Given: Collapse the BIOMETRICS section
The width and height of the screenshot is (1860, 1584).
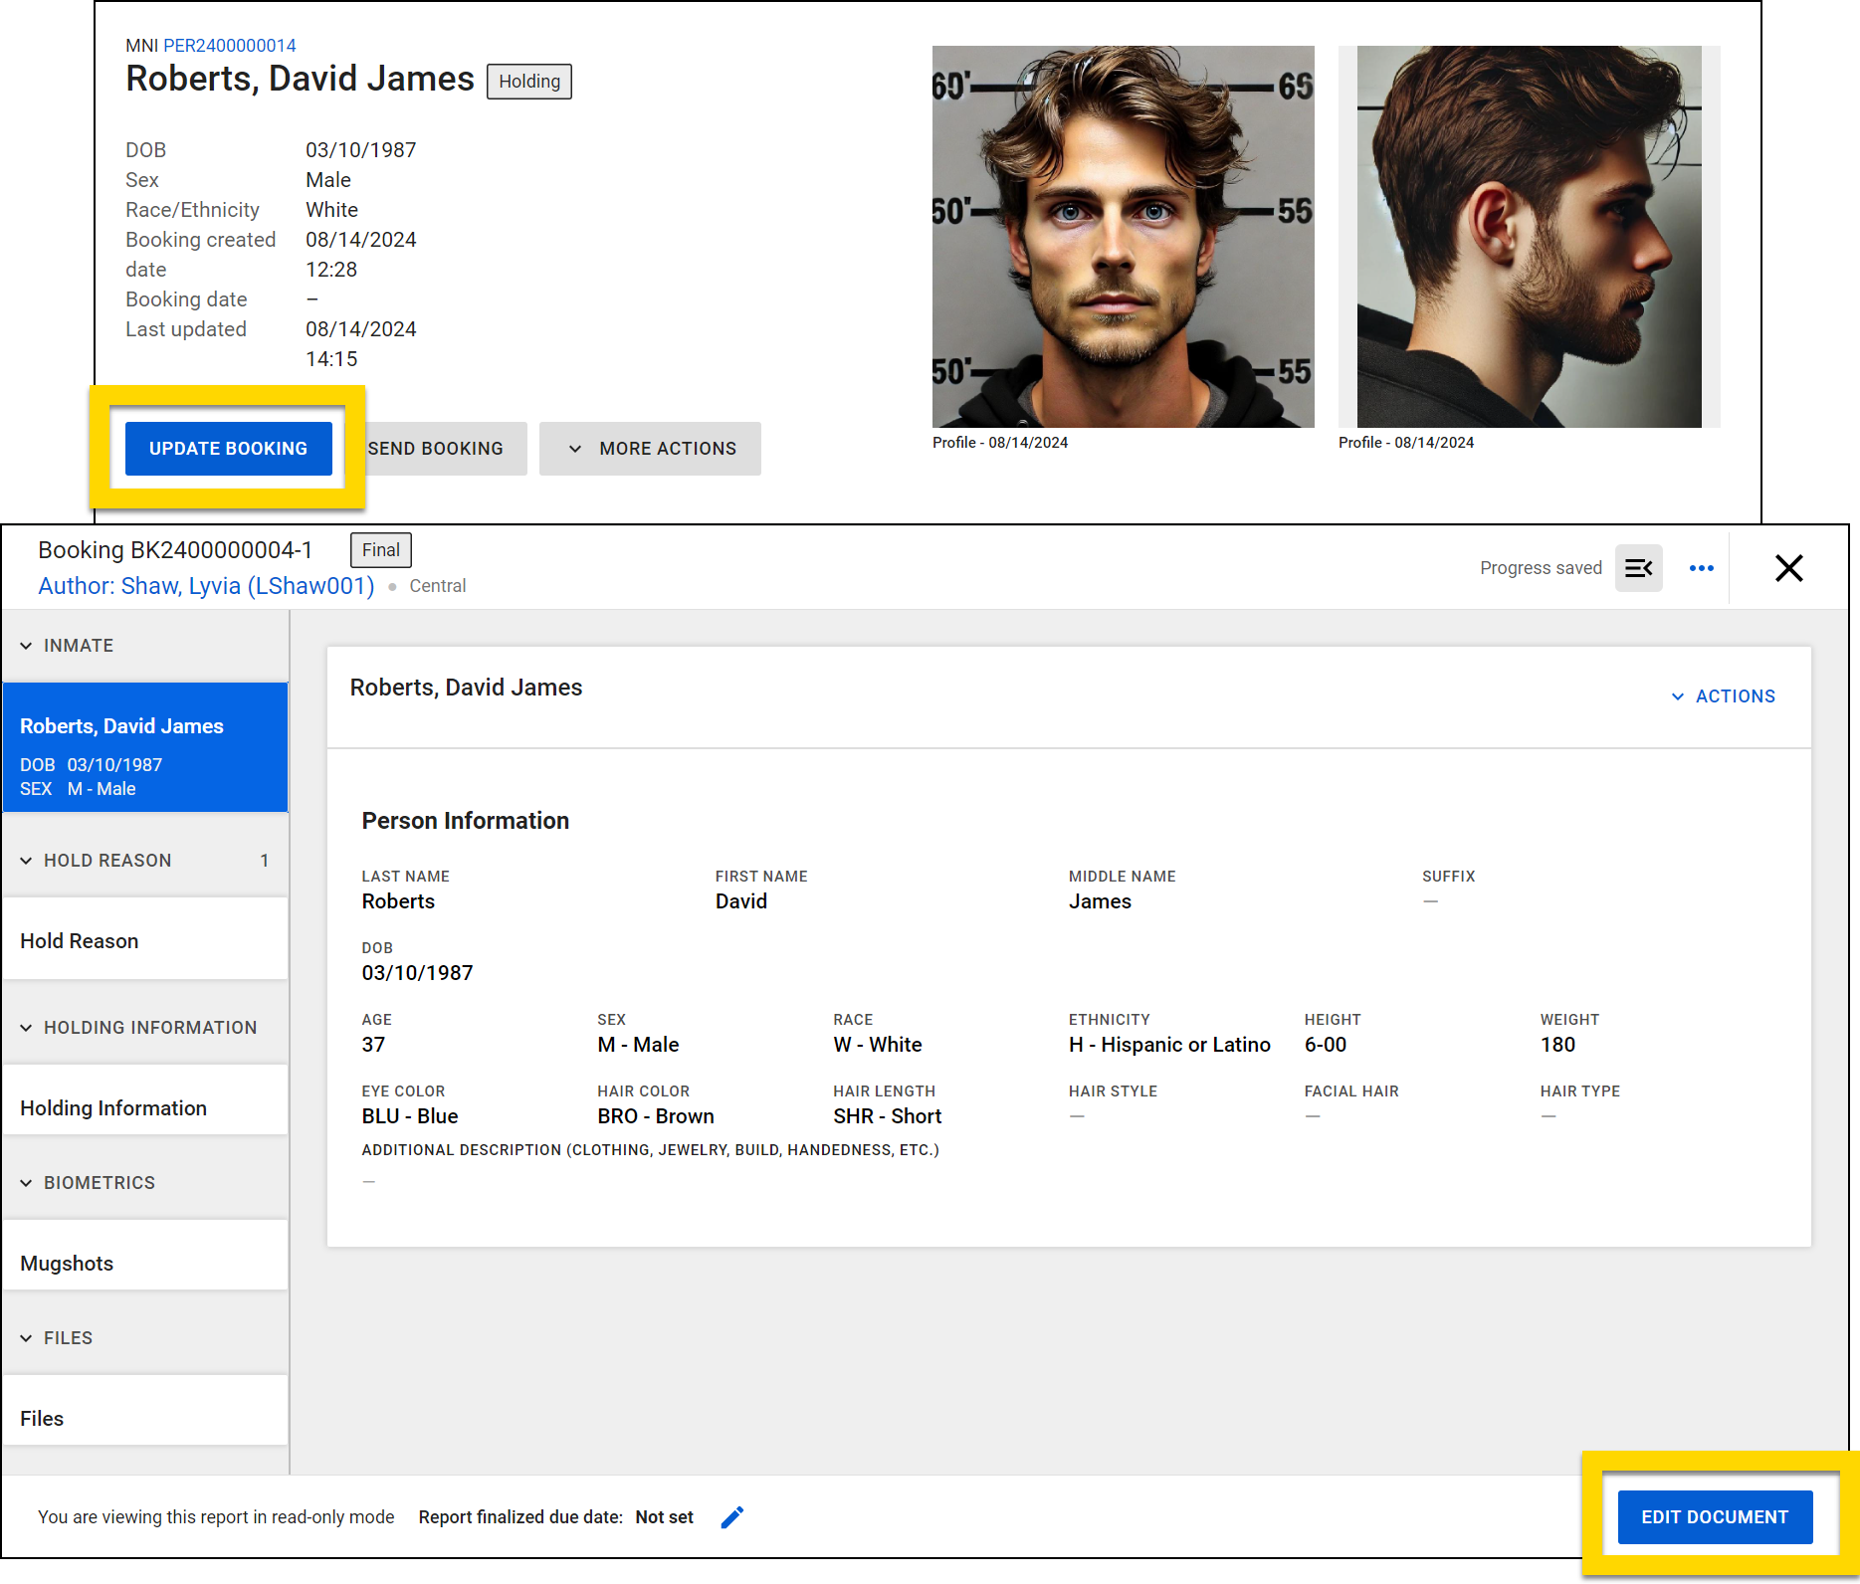Looking at the screenshot, I should coord(27,1183).
